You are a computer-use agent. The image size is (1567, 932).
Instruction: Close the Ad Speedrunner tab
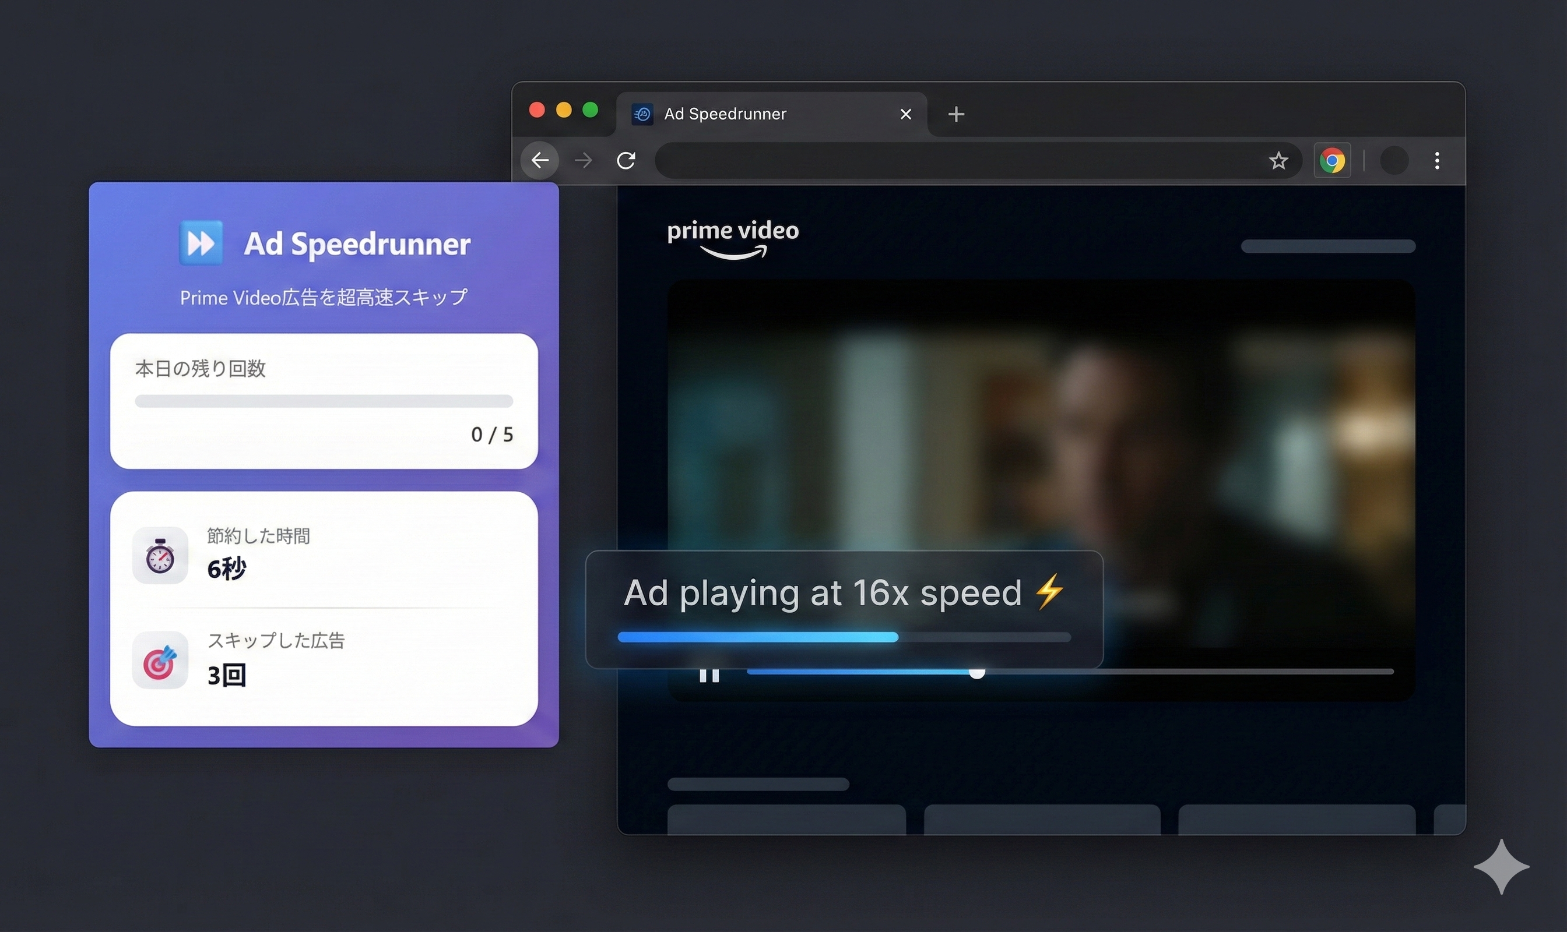[905, 114]
